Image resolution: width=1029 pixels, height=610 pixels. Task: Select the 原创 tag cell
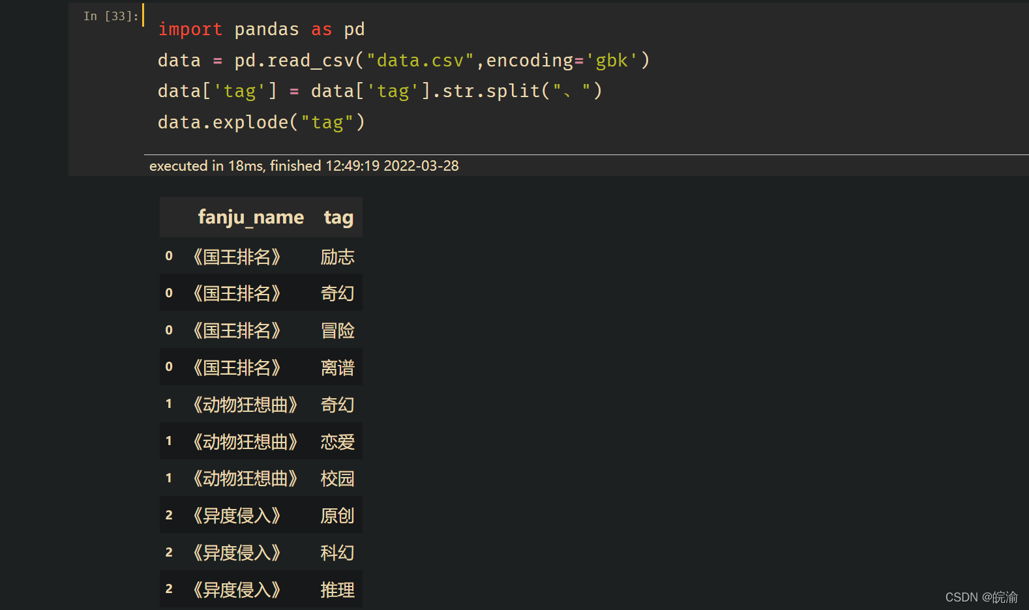pos(337,516)
